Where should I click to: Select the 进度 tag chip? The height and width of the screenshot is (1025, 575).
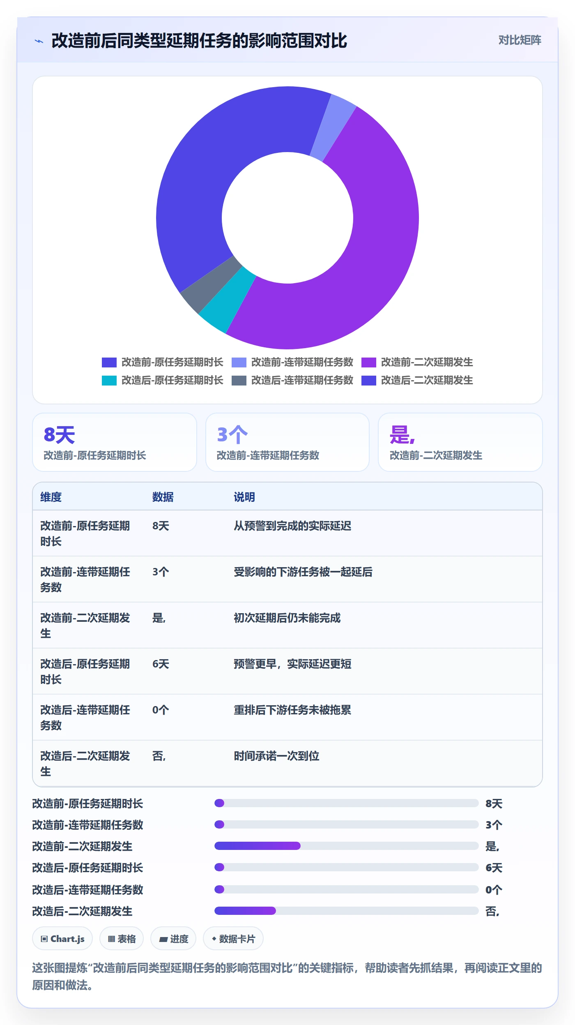[173, 939]
